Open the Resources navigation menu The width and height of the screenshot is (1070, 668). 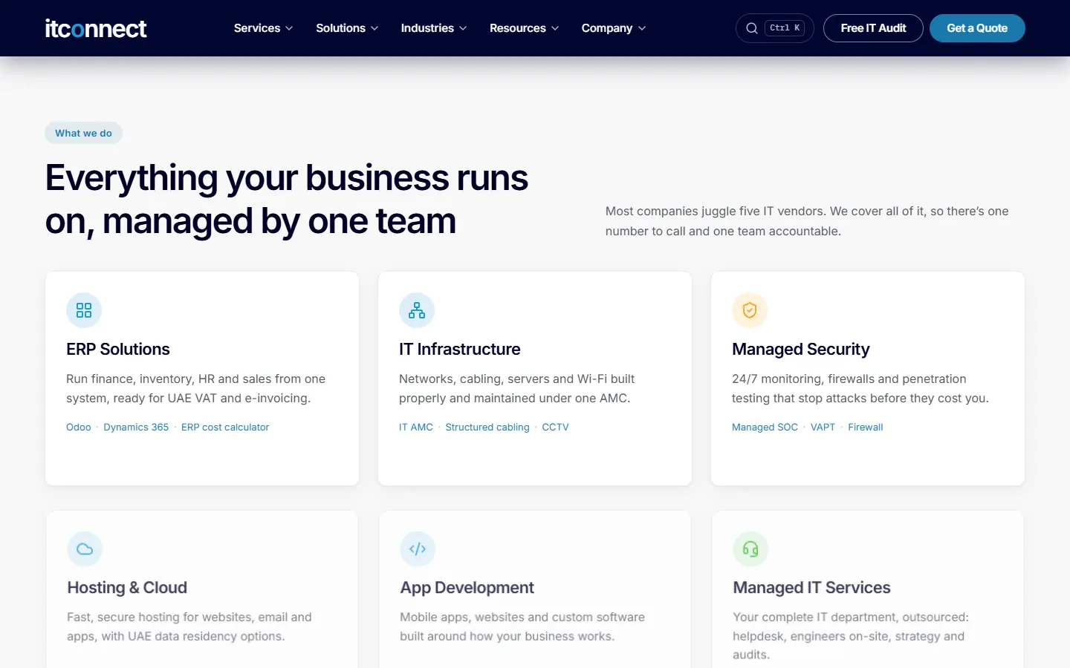pyautogui.click(x=524, y=28)
